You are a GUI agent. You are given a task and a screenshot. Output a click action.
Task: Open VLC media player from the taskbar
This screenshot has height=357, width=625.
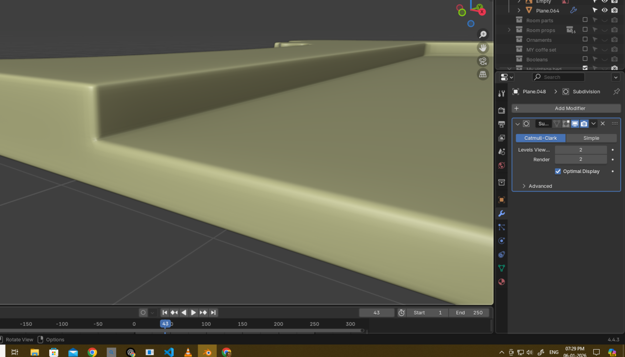click(188, 352)
